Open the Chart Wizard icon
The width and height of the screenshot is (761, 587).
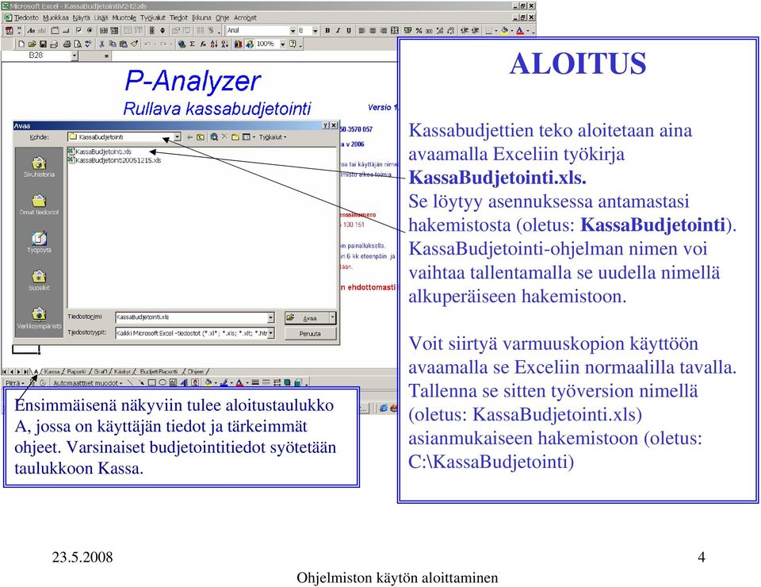(x=238, y=44)
